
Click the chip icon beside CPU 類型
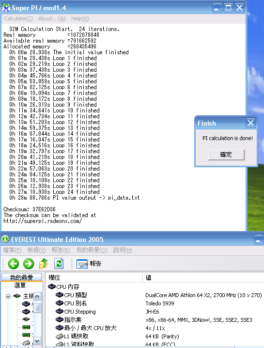[60, 295]
